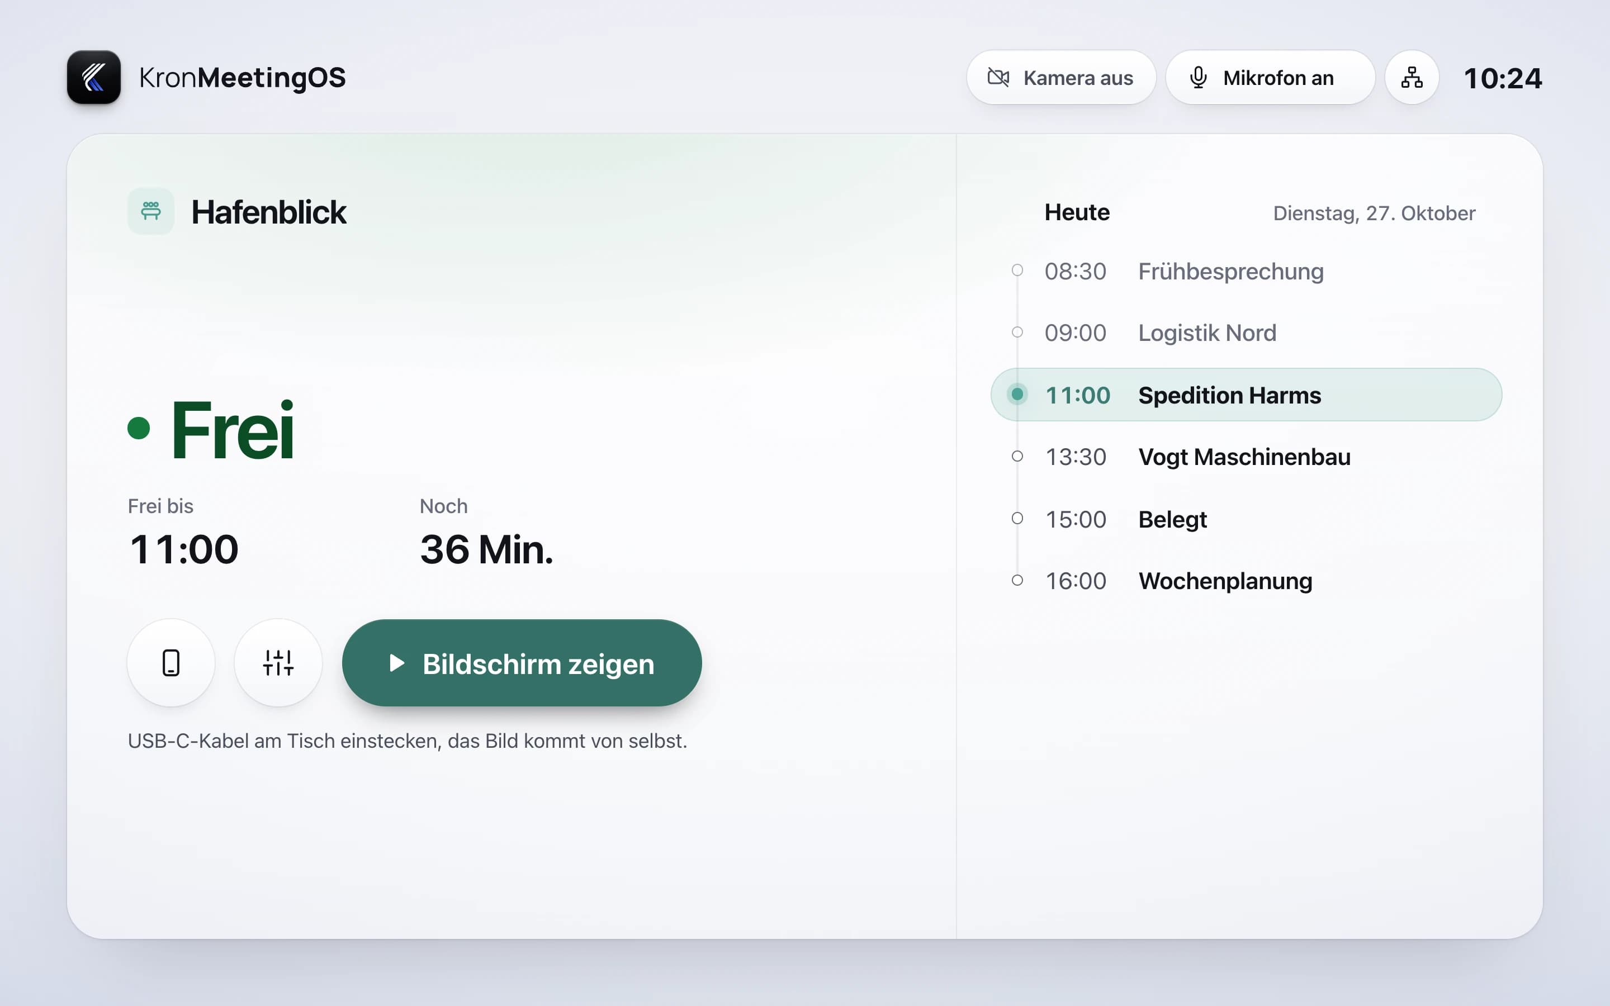Select the 16:00 Wochenplanung entry

click(1246, 581)
